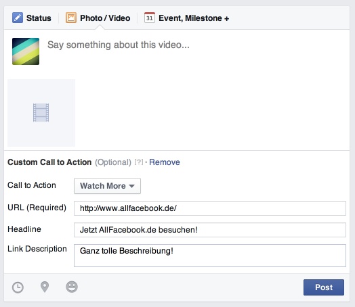
Task: Click the Status pencil icon
Action: pos(18,18)
